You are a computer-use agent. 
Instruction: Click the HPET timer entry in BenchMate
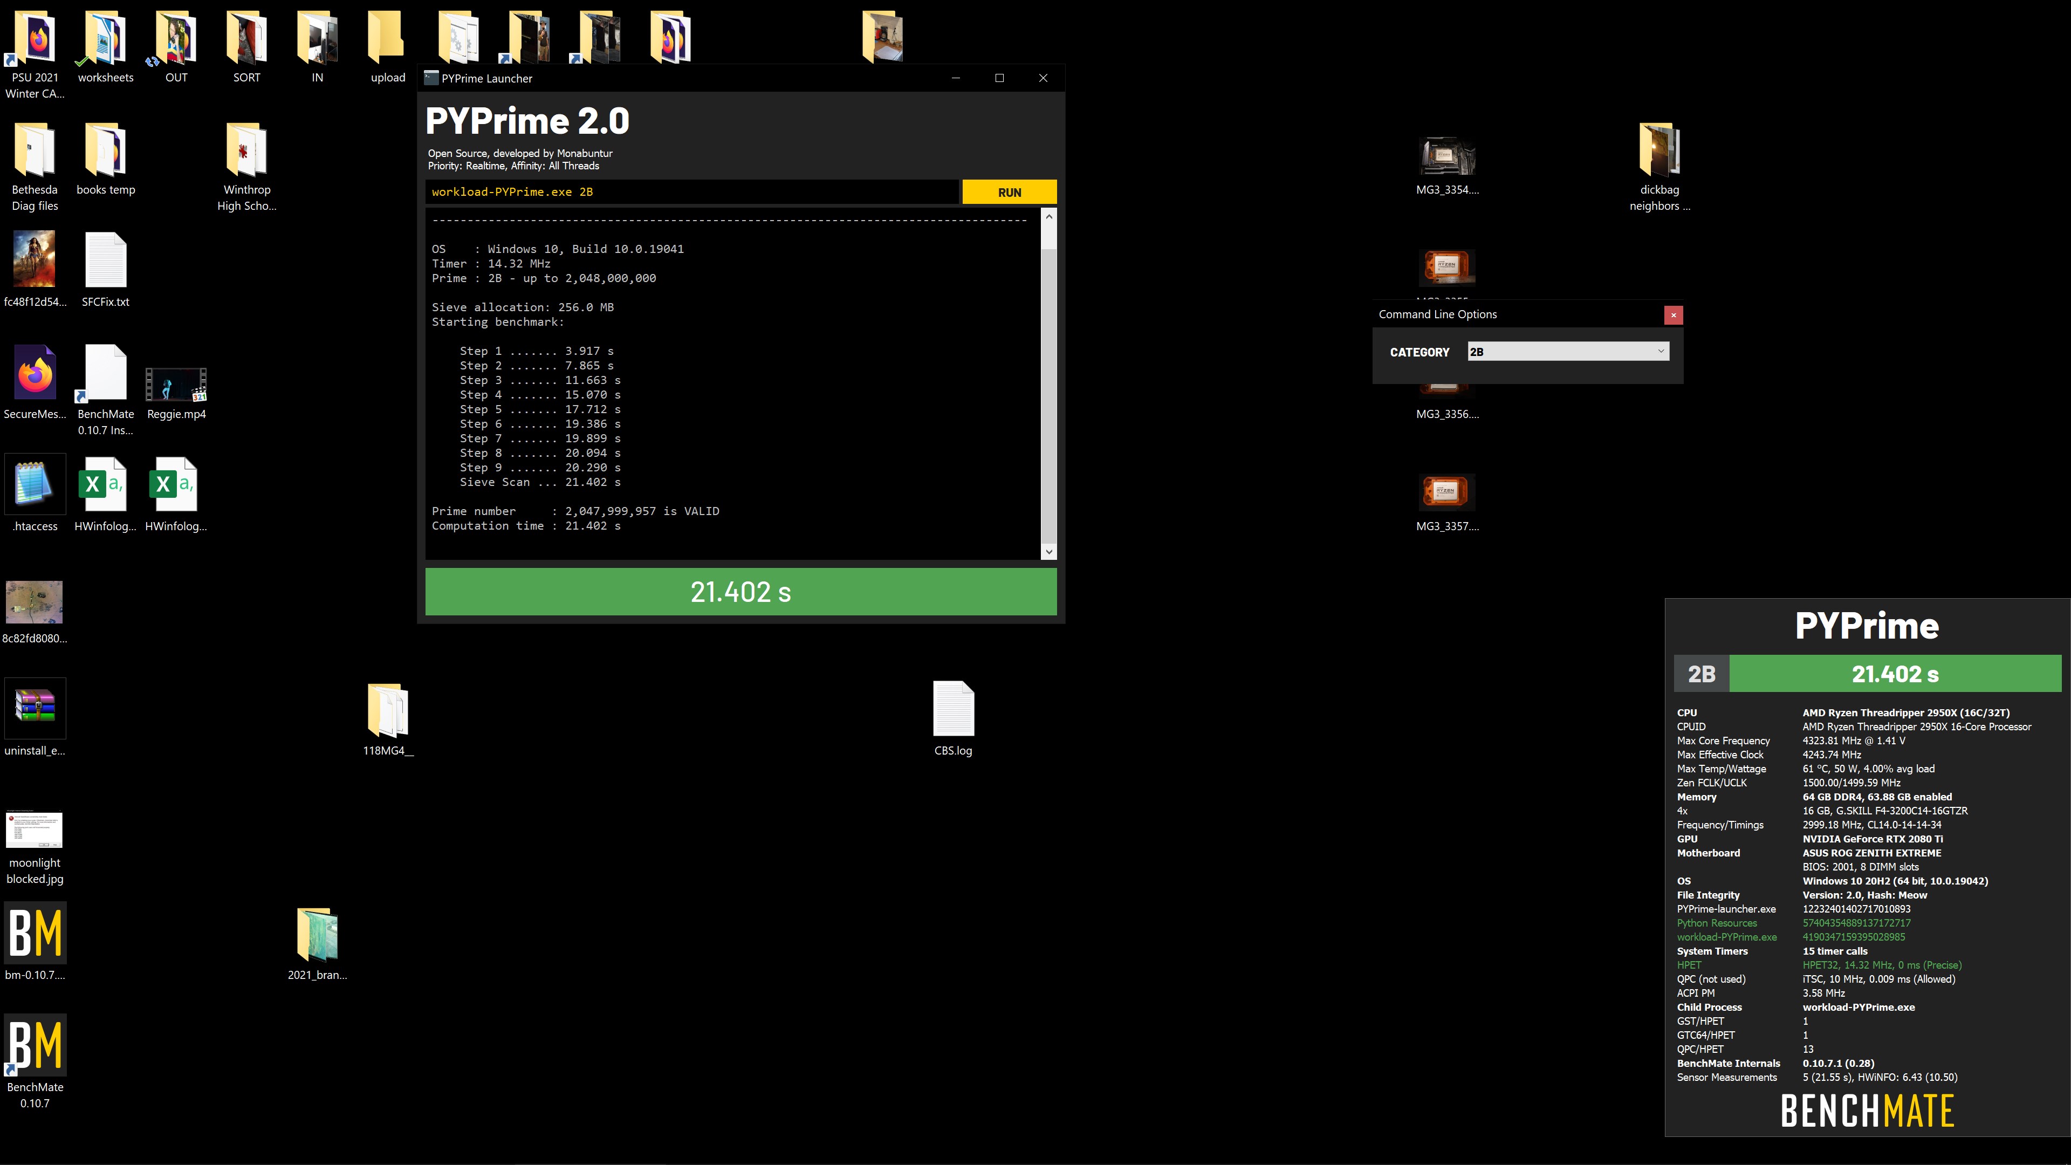(1819, 965)
